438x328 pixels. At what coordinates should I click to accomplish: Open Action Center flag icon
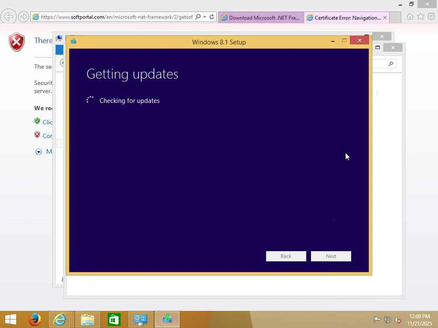coord(376,319)
